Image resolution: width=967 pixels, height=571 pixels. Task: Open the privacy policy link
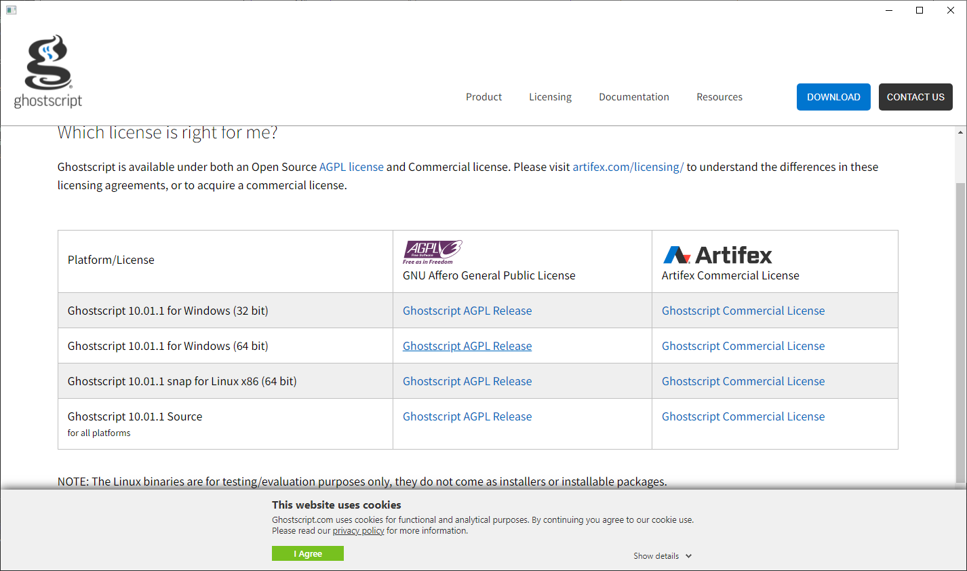point(358,531)
